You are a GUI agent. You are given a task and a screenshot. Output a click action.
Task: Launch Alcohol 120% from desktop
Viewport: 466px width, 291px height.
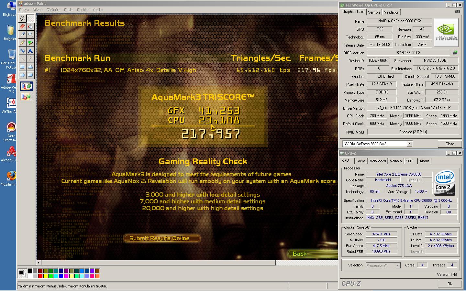pyautogui.click(x=10, y=154)
